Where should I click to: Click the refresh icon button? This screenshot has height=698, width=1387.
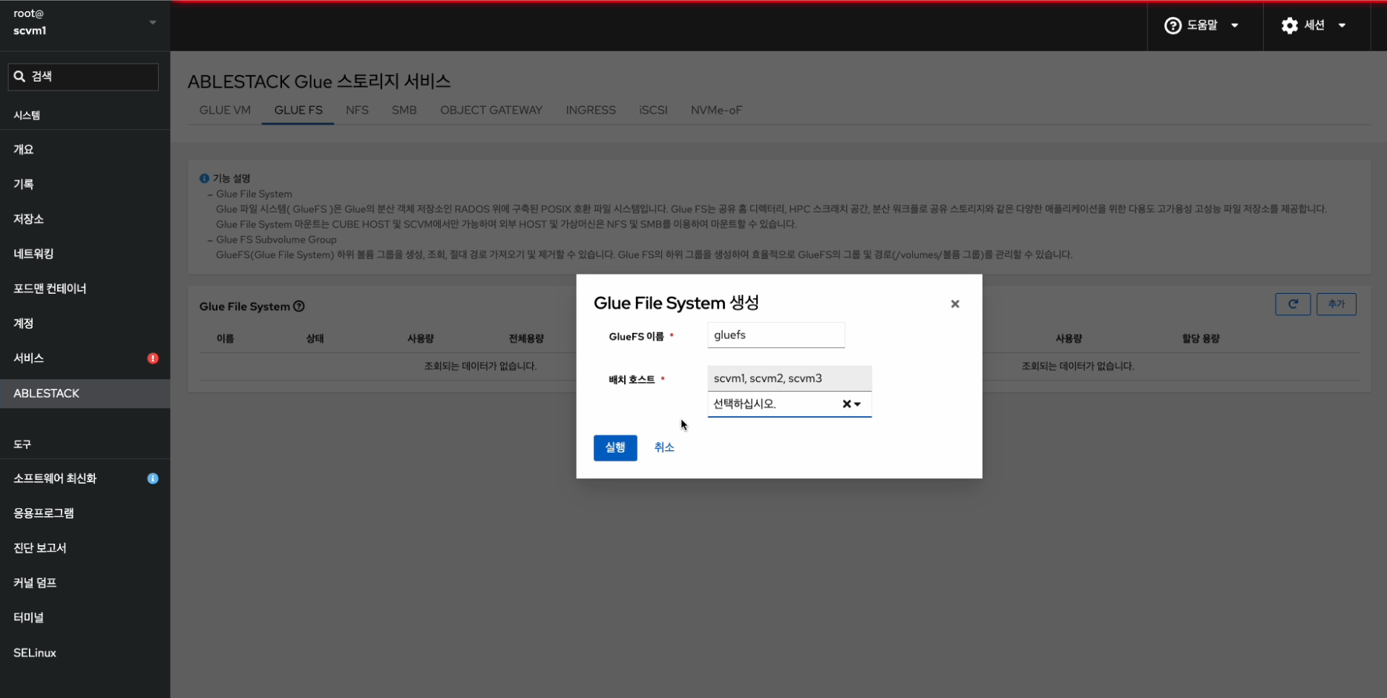point(1292,304)
